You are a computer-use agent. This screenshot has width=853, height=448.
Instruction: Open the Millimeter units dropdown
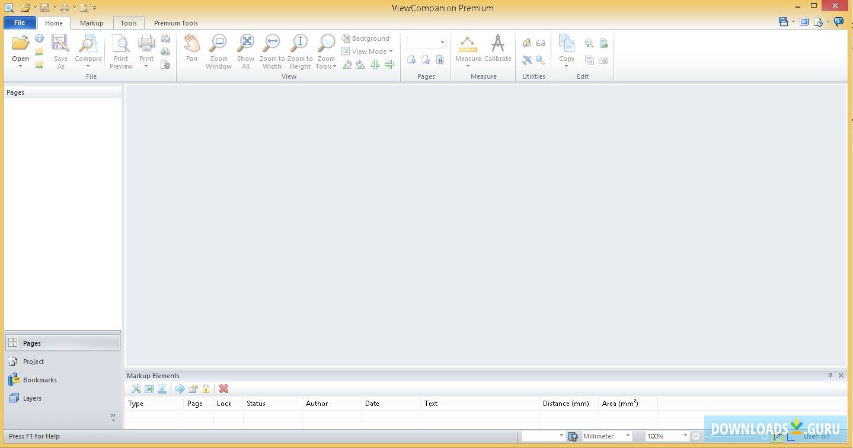pyautogui.click(x=628, y=436)
